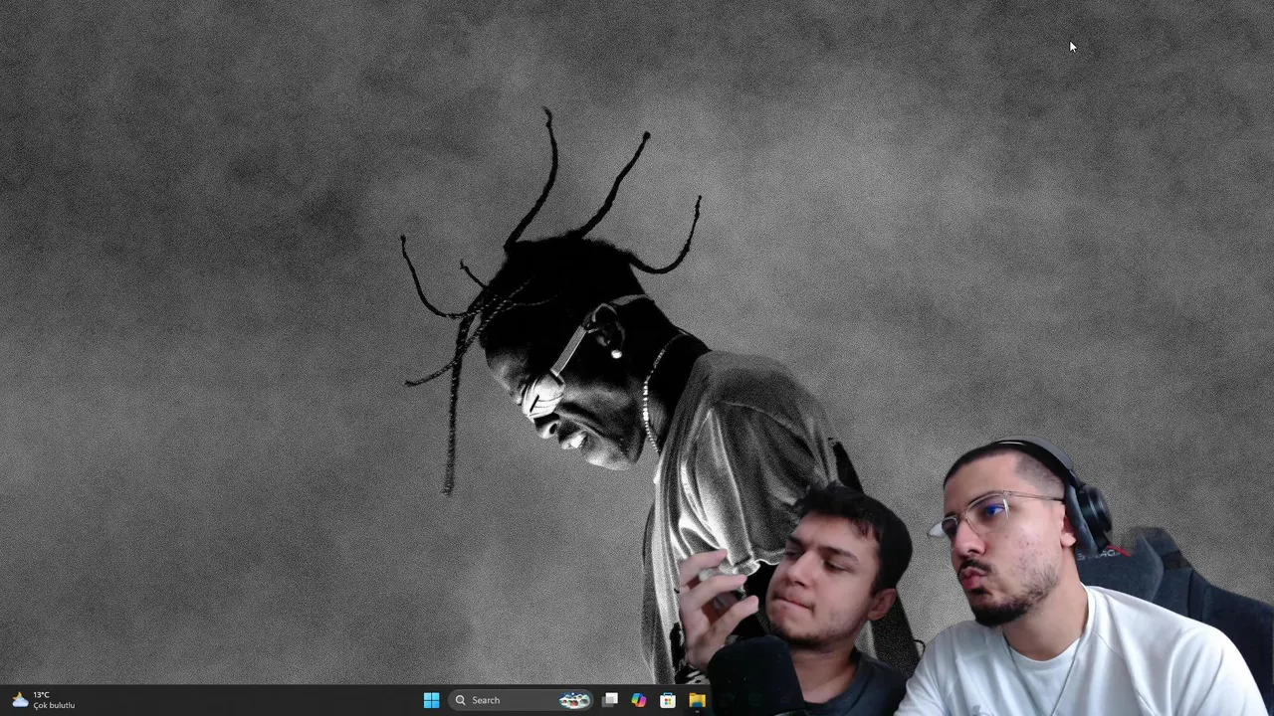Open the weather widget showing 13°C

tap(43, 700)
